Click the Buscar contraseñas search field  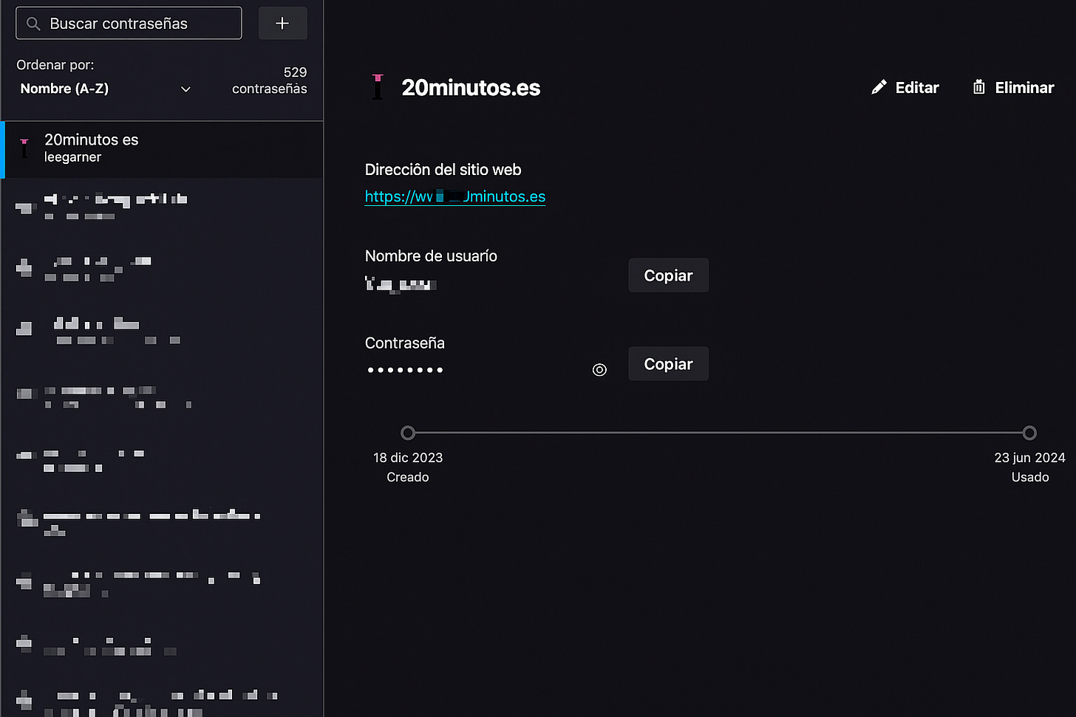(x=129, y=23)
